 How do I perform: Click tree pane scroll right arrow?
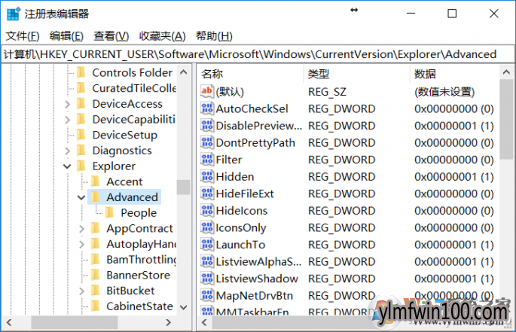point(169,322)
